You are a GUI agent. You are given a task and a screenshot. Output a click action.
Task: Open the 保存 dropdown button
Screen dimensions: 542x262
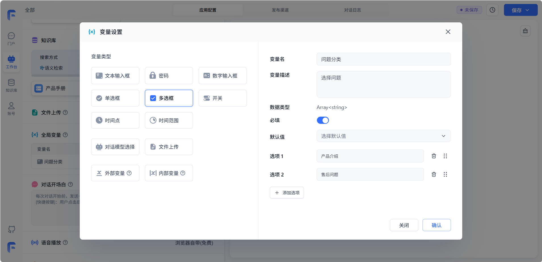click(x=520, y=10)
